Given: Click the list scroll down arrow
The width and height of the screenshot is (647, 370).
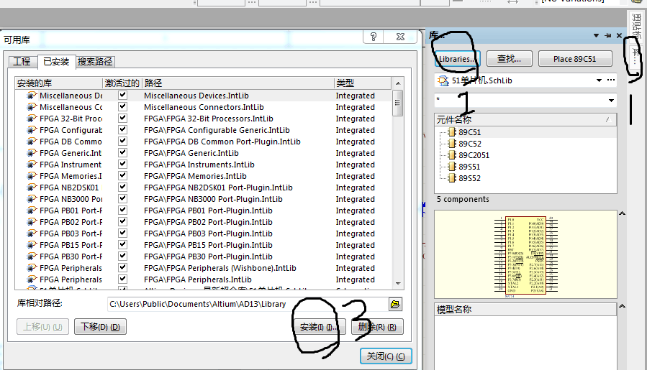Looking at the screenshot, I should pos(398,284).
